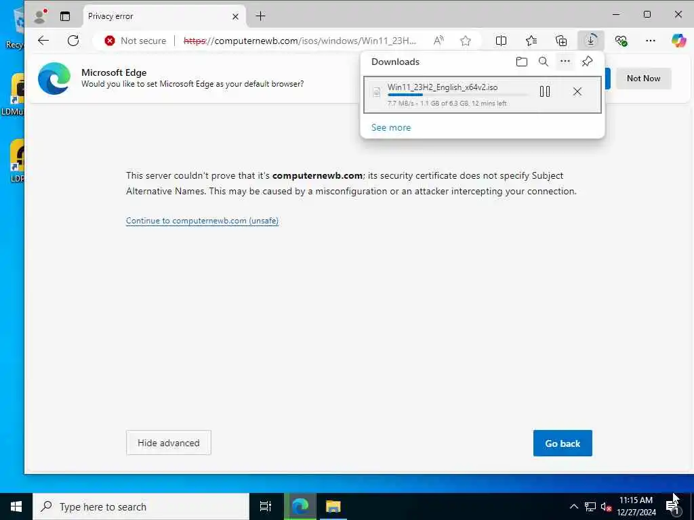
Task: Open More options in Downloads panel
Action: coord(565,62)
